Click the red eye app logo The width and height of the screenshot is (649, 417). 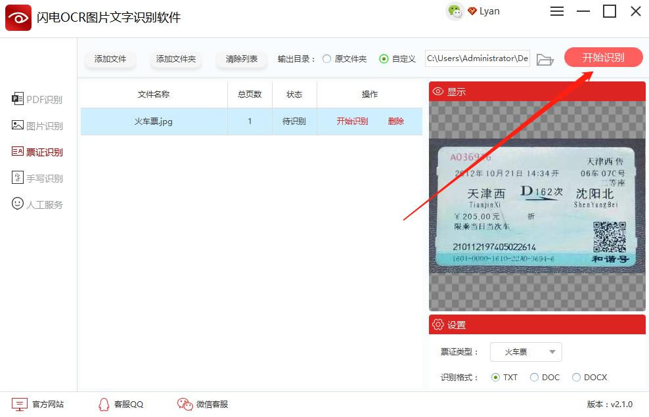[18, 17]
